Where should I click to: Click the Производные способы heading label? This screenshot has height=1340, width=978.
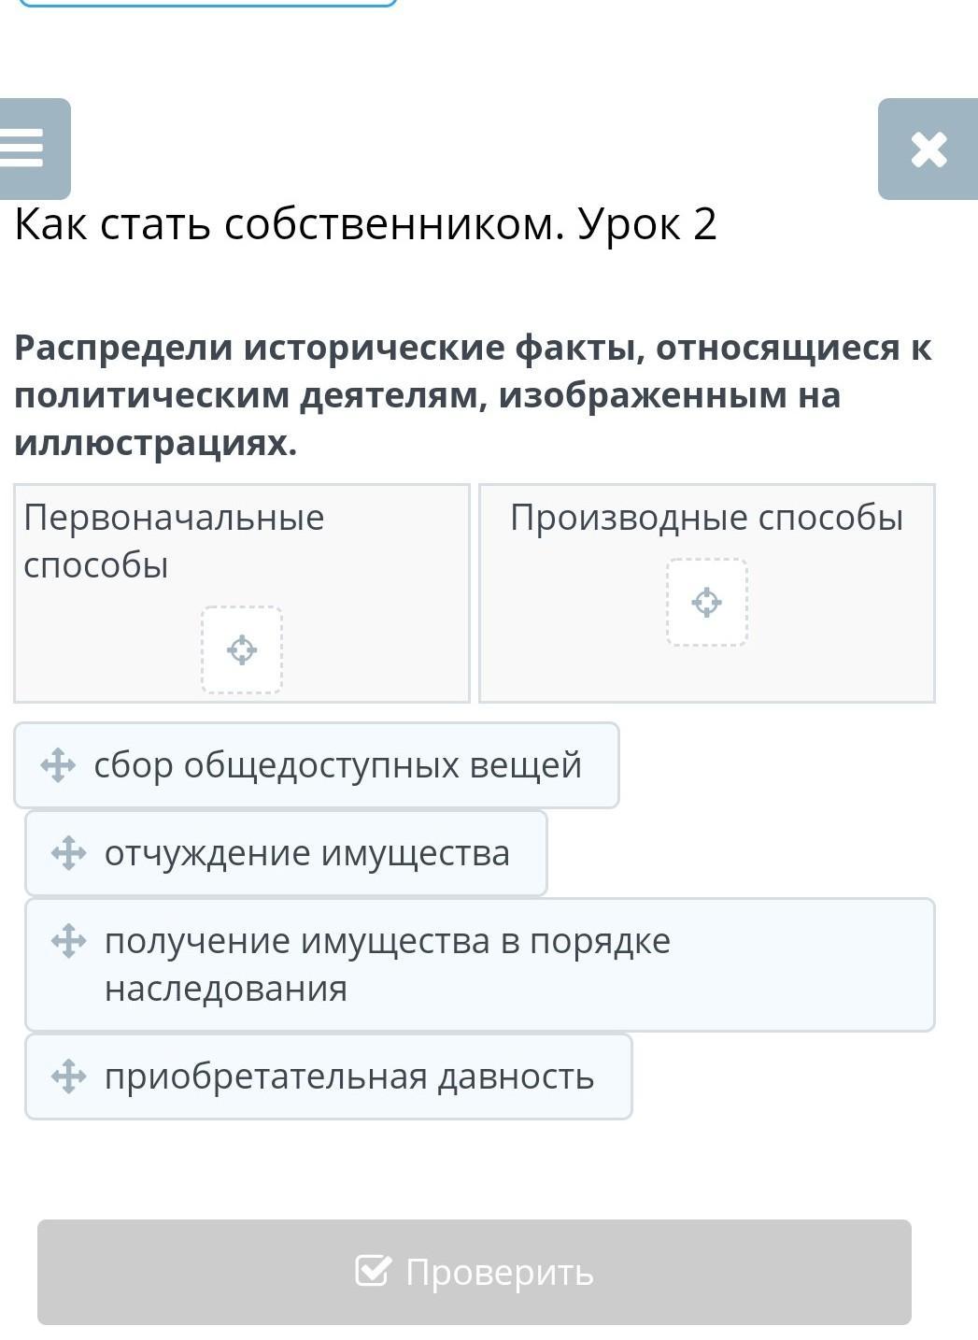coord(706,518)
